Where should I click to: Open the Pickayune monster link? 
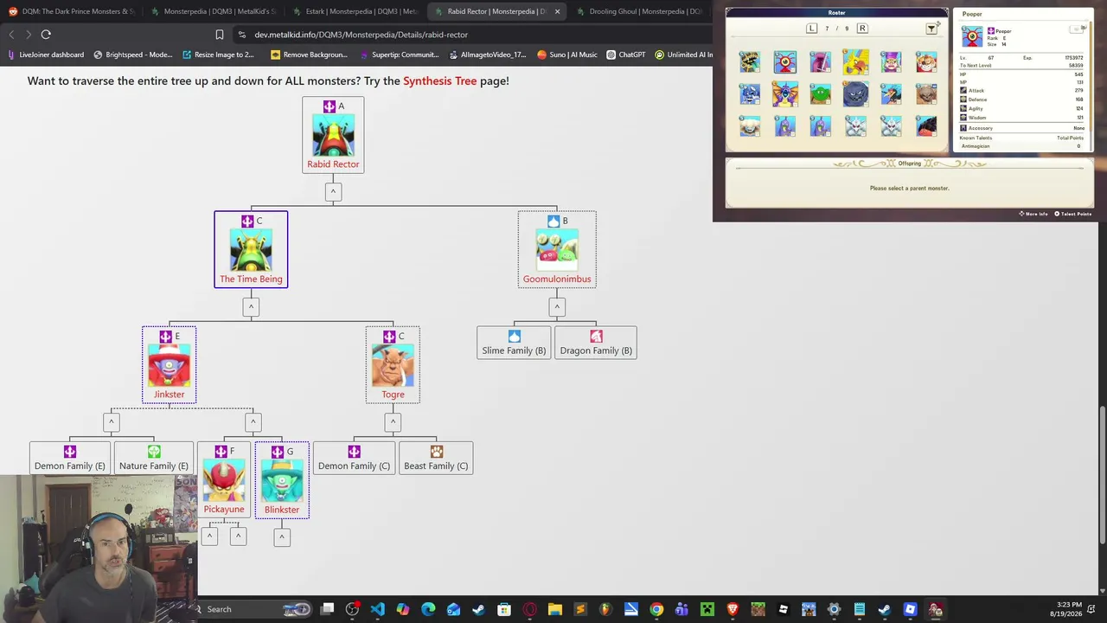coord(224,509)
